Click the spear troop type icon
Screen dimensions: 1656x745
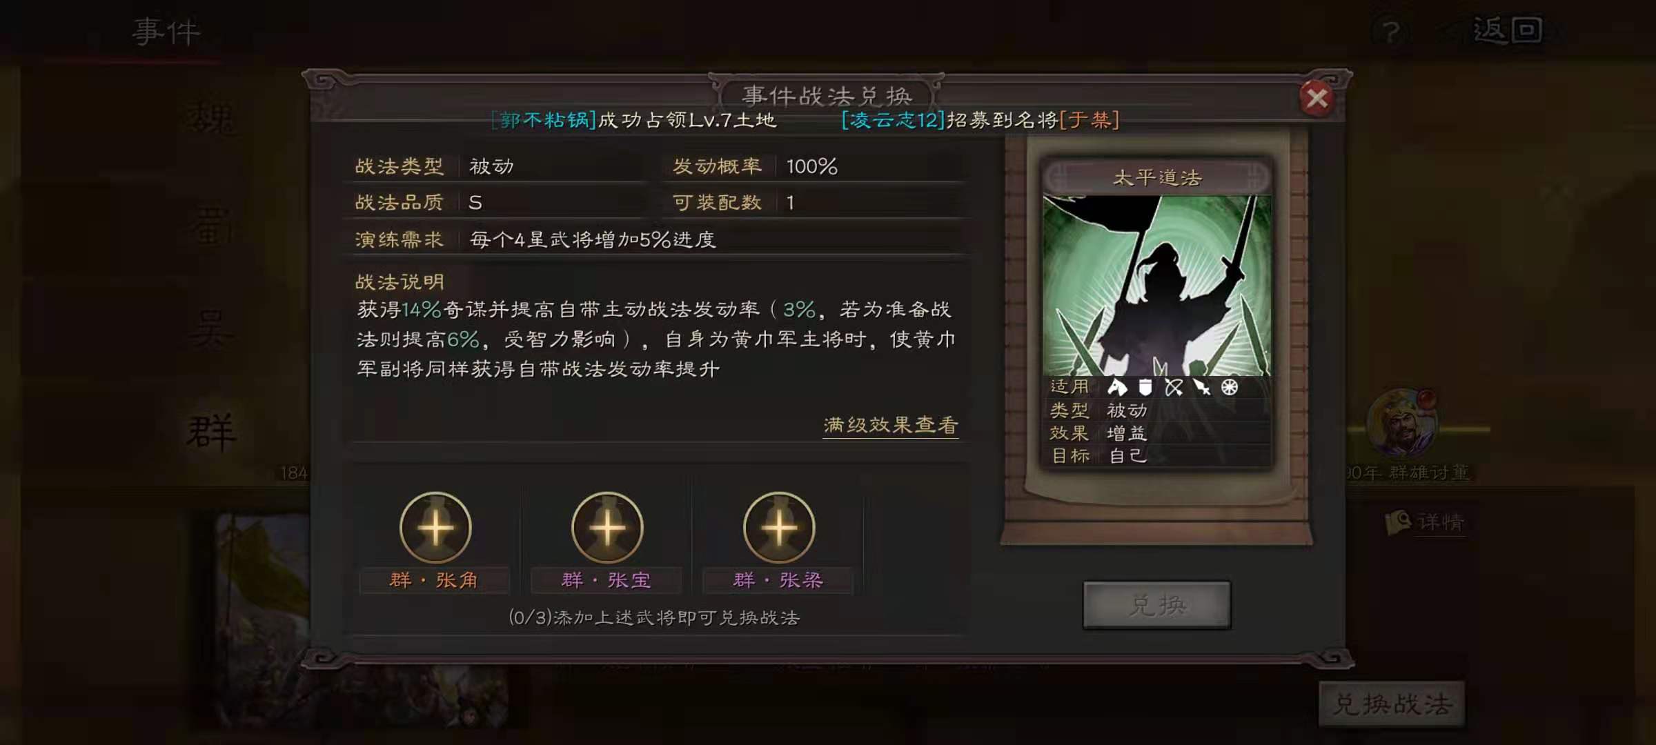(1202, 387)
